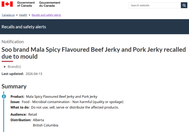Open Recalls and safety alerts breadcrumb link
The height and width of the screenshot is (134, 189).
[x=46, y=15]
